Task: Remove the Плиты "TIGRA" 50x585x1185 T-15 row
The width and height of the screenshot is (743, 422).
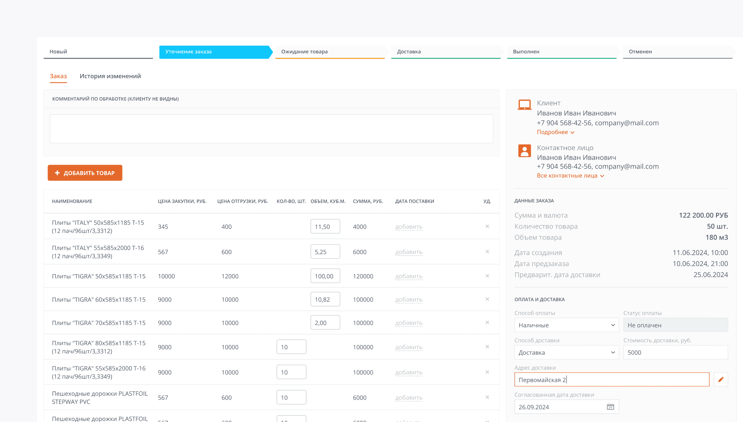Action: (x=487, y=276)
